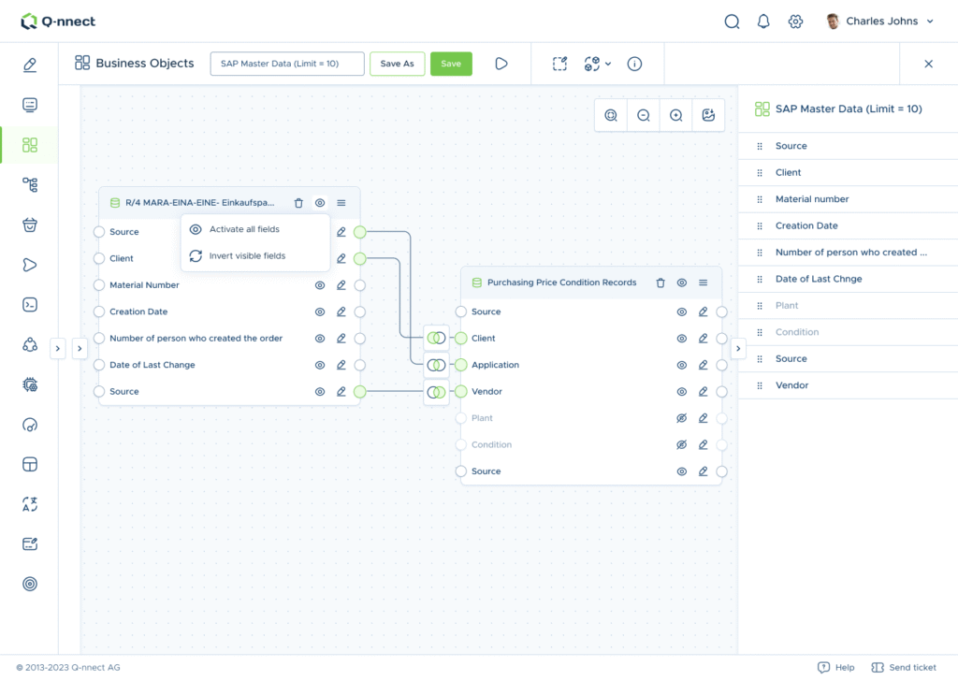Open the pencil editor icon in the sidebar
Viewport: 958px width, 681px height.
(29, 65)
